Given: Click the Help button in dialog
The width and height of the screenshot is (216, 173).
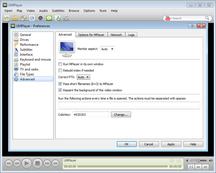Looking at the screenshot, I should (193, 144).
